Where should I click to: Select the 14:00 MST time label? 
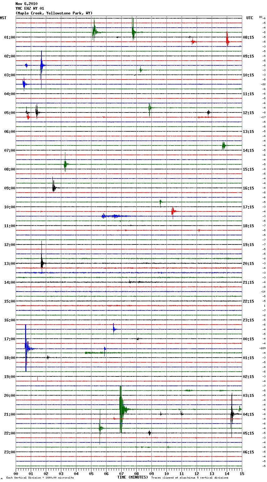tap(10, 282)
